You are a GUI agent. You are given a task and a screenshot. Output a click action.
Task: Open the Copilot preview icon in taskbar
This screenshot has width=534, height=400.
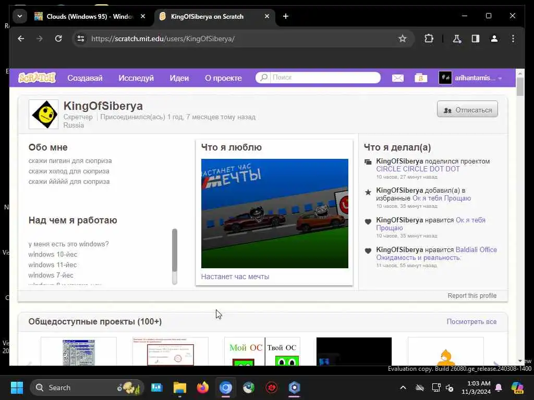(x=517, y=387)
